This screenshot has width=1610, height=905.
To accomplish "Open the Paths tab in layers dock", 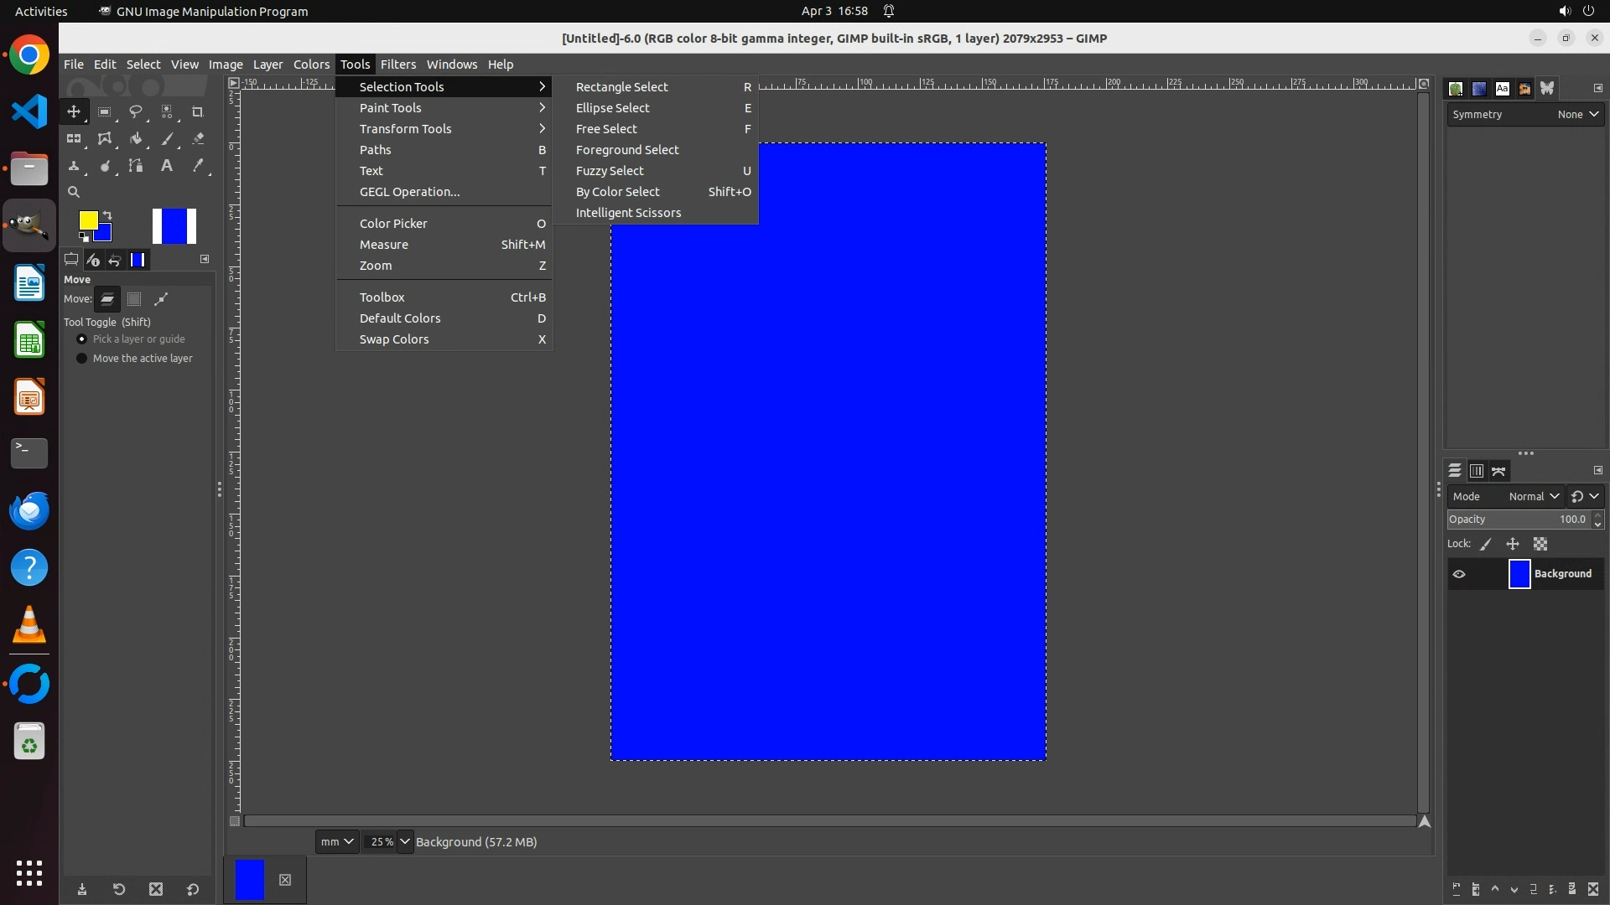I will 1498,471.
